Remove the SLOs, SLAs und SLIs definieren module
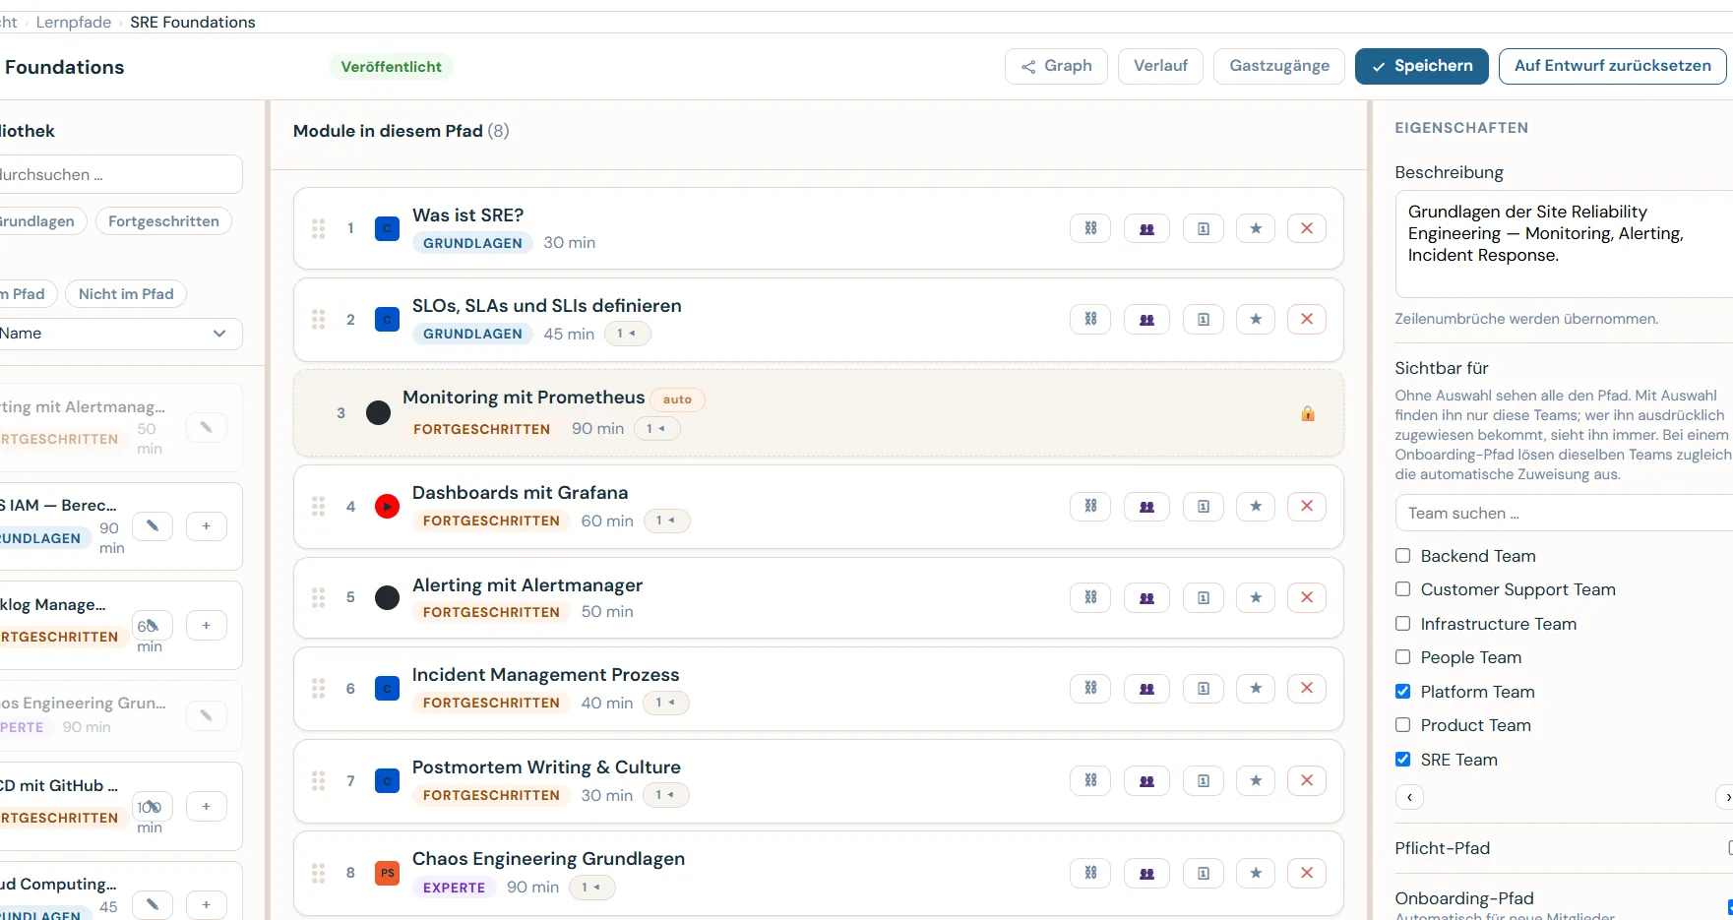 point(1307,319)
